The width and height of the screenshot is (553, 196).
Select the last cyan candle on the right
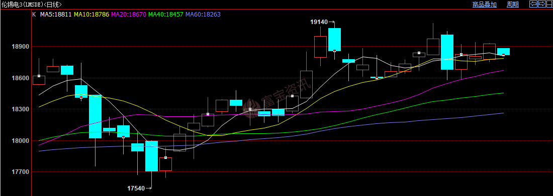pyautogui.click(x=503, y=52)
